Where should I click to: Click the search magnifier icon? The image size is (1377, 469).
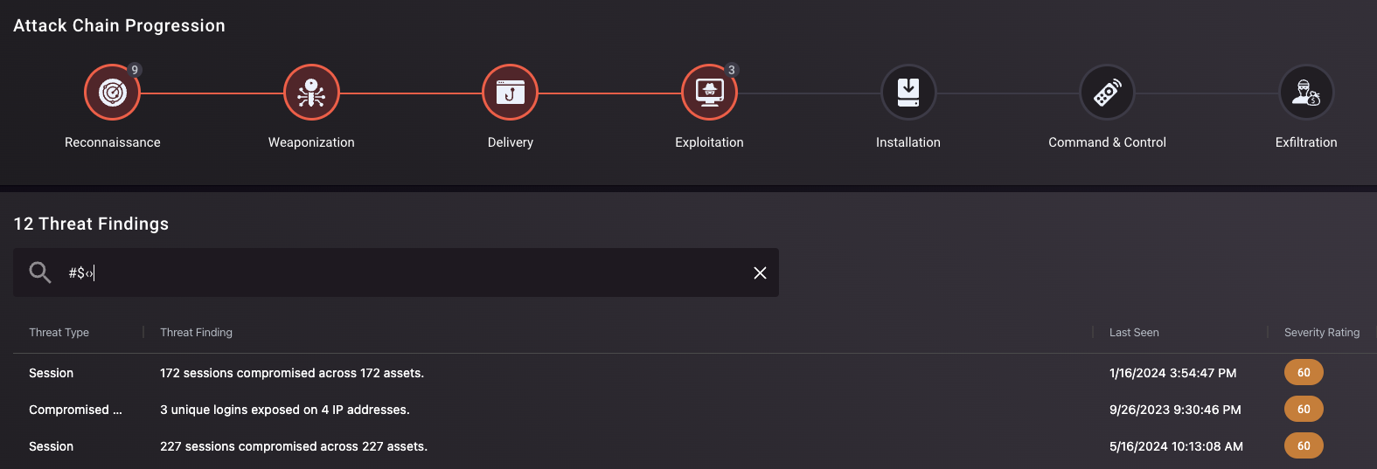pos(40,272)
